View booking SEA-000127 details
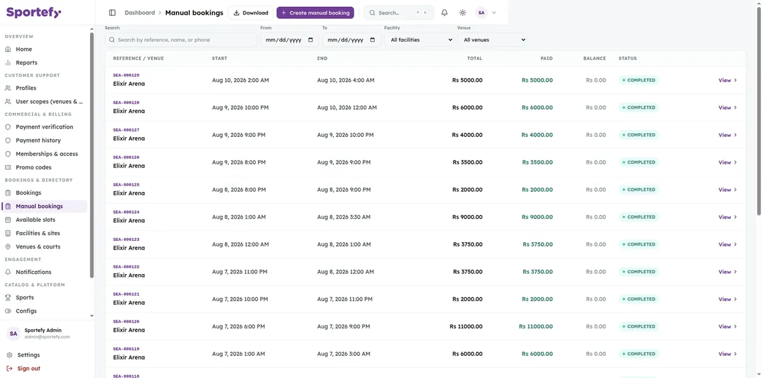 (728, 135)
